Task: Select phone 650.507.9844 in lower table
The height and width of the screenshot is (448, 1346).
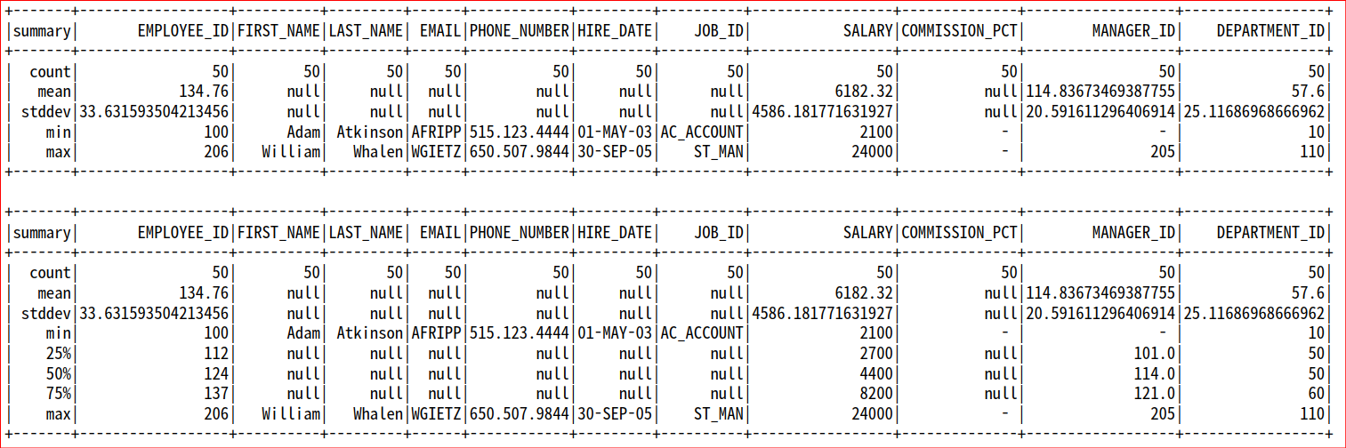Action: tap(520, 414)
